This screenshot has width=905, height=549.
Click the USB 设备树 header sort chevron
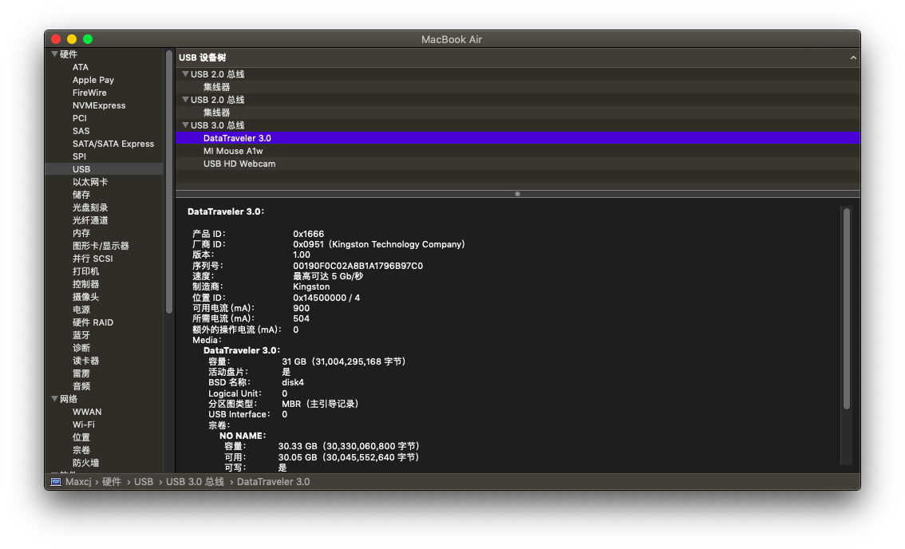[853, 57]
